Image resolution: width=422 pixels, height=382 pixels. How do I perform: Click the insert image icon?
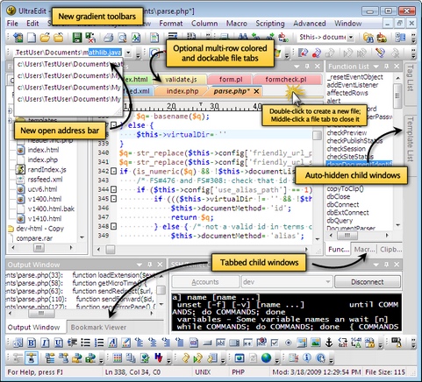pyautogui.click(x=316, y=343)
